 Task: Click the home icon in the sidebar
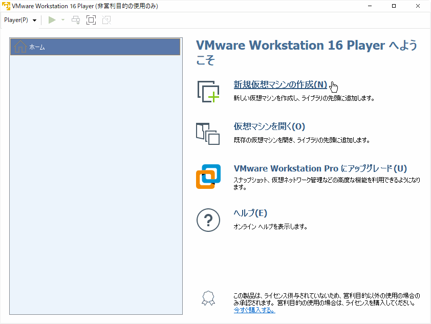pos(20,46)
